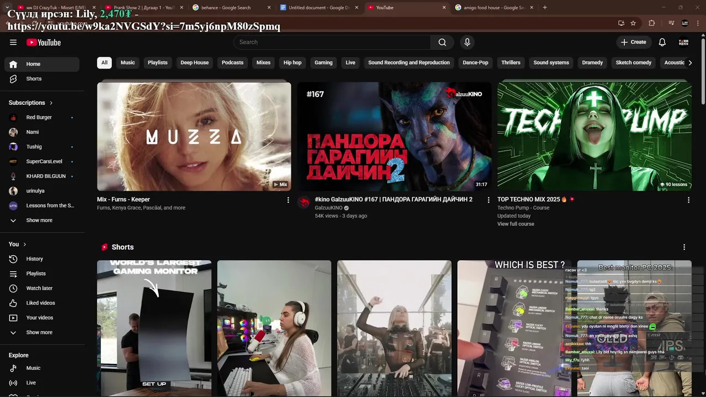Open a new browser tab
This screenshot has height=397, width=706.
[x=545, y=8]
